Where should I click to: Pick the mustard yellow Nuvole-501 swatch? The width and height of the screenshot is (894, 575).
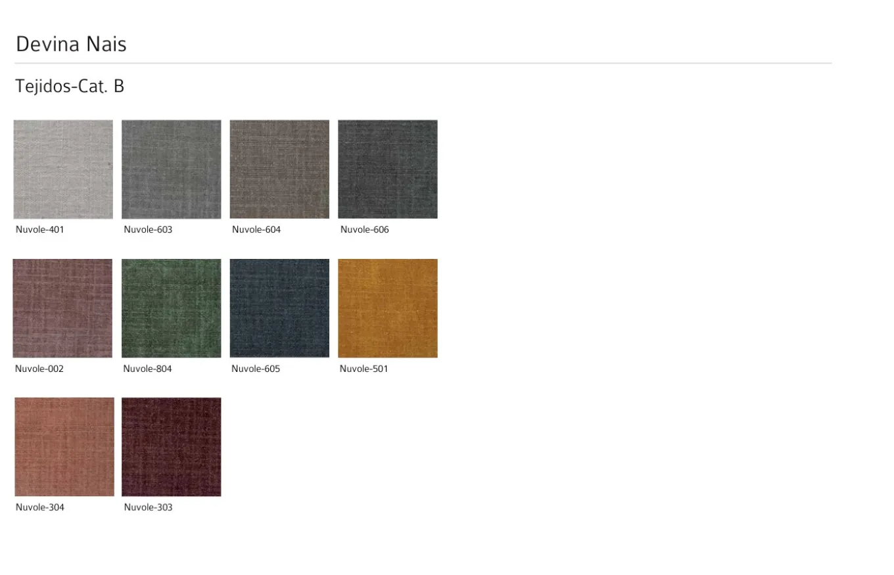point(387,308)
